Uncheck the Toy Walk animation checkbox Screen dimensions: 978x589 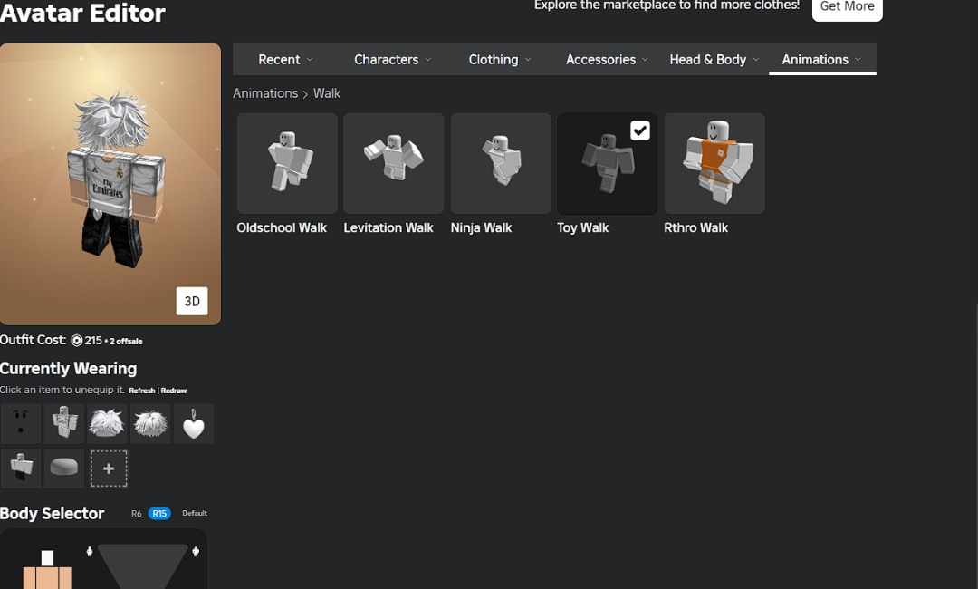point(640,130)
